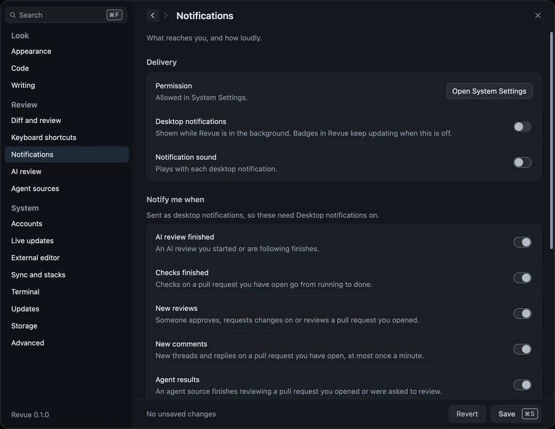Image resolution: width=555 pixels, height=429 pixels.
Task: Open Updates settings
Action: [67, 309]
